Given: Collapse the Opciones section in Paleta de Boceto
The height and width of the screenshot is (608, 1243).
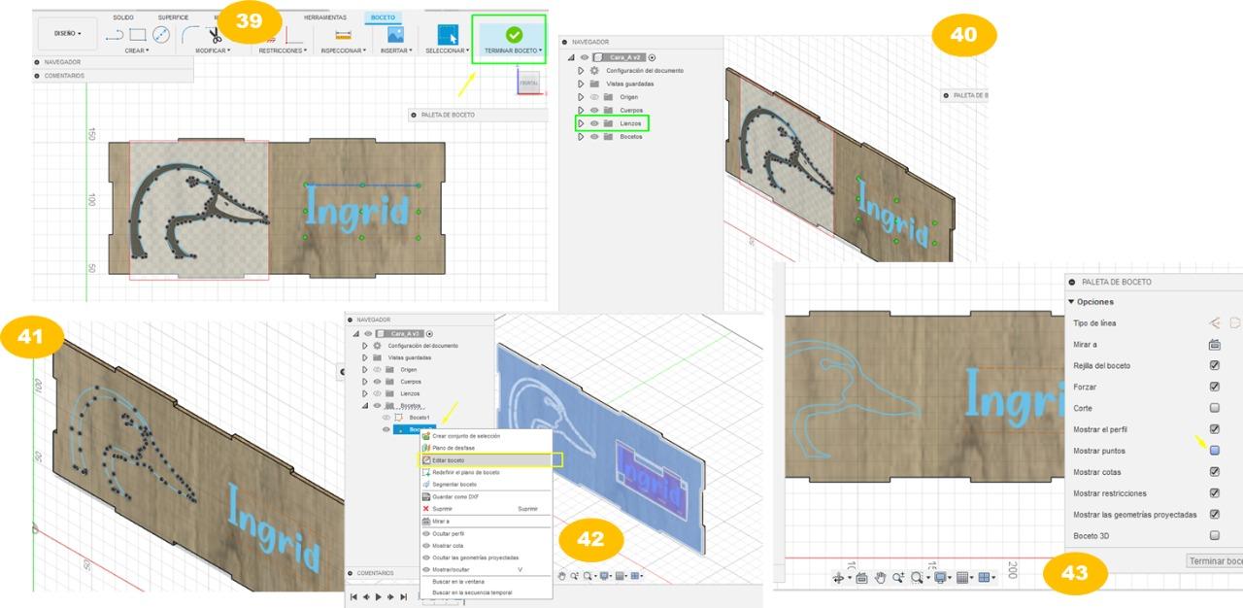Looking at the screenshot, I should (1072, 302).
